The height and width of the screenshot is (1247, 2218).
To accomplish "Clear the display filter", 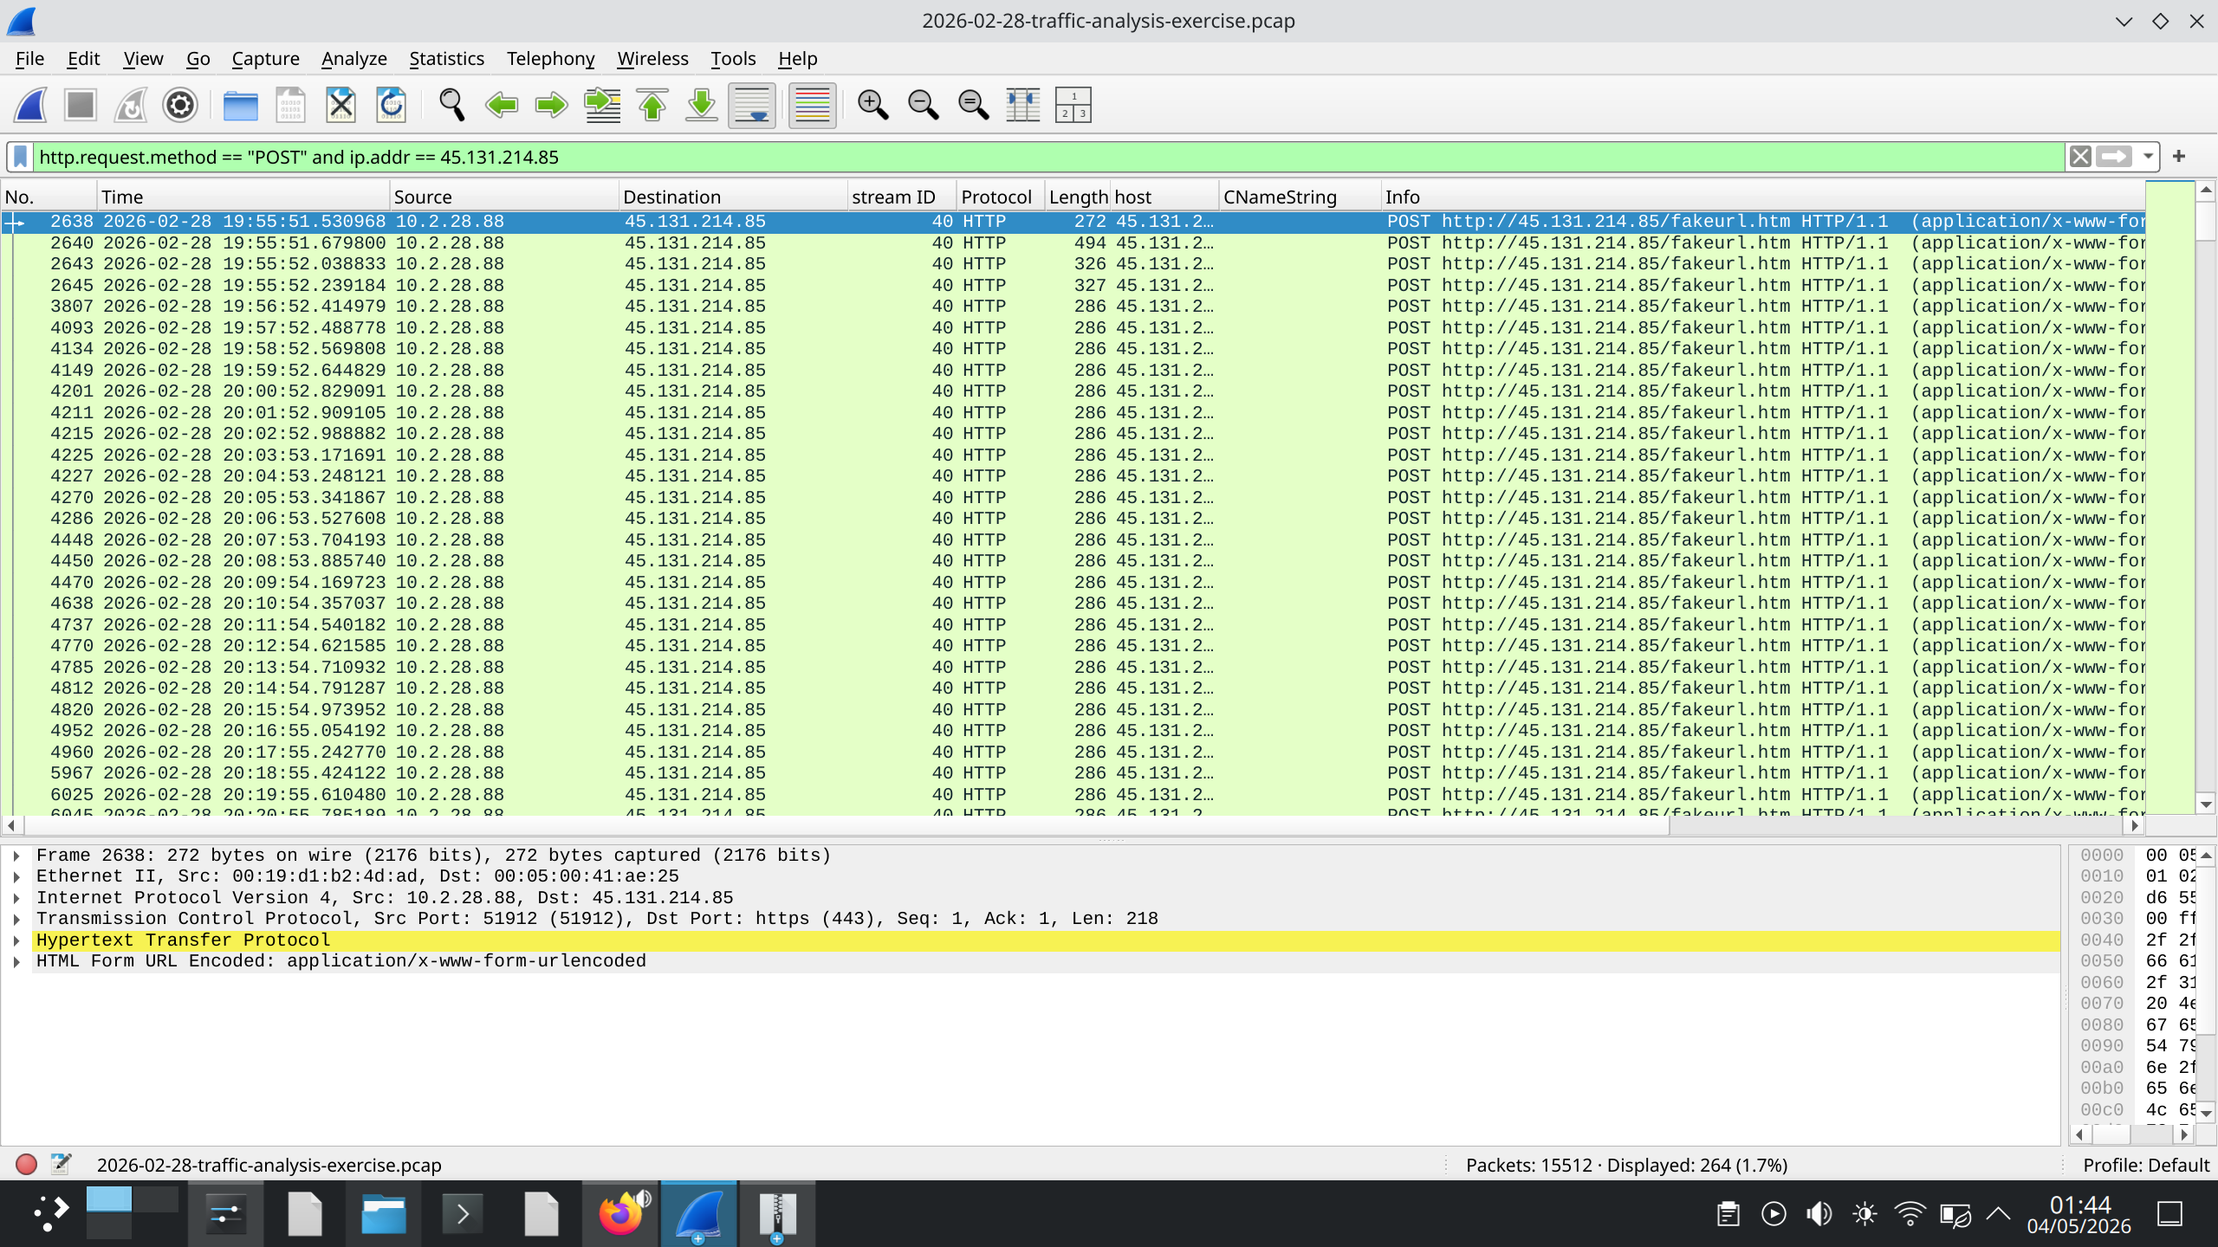I will [2080, 157].
